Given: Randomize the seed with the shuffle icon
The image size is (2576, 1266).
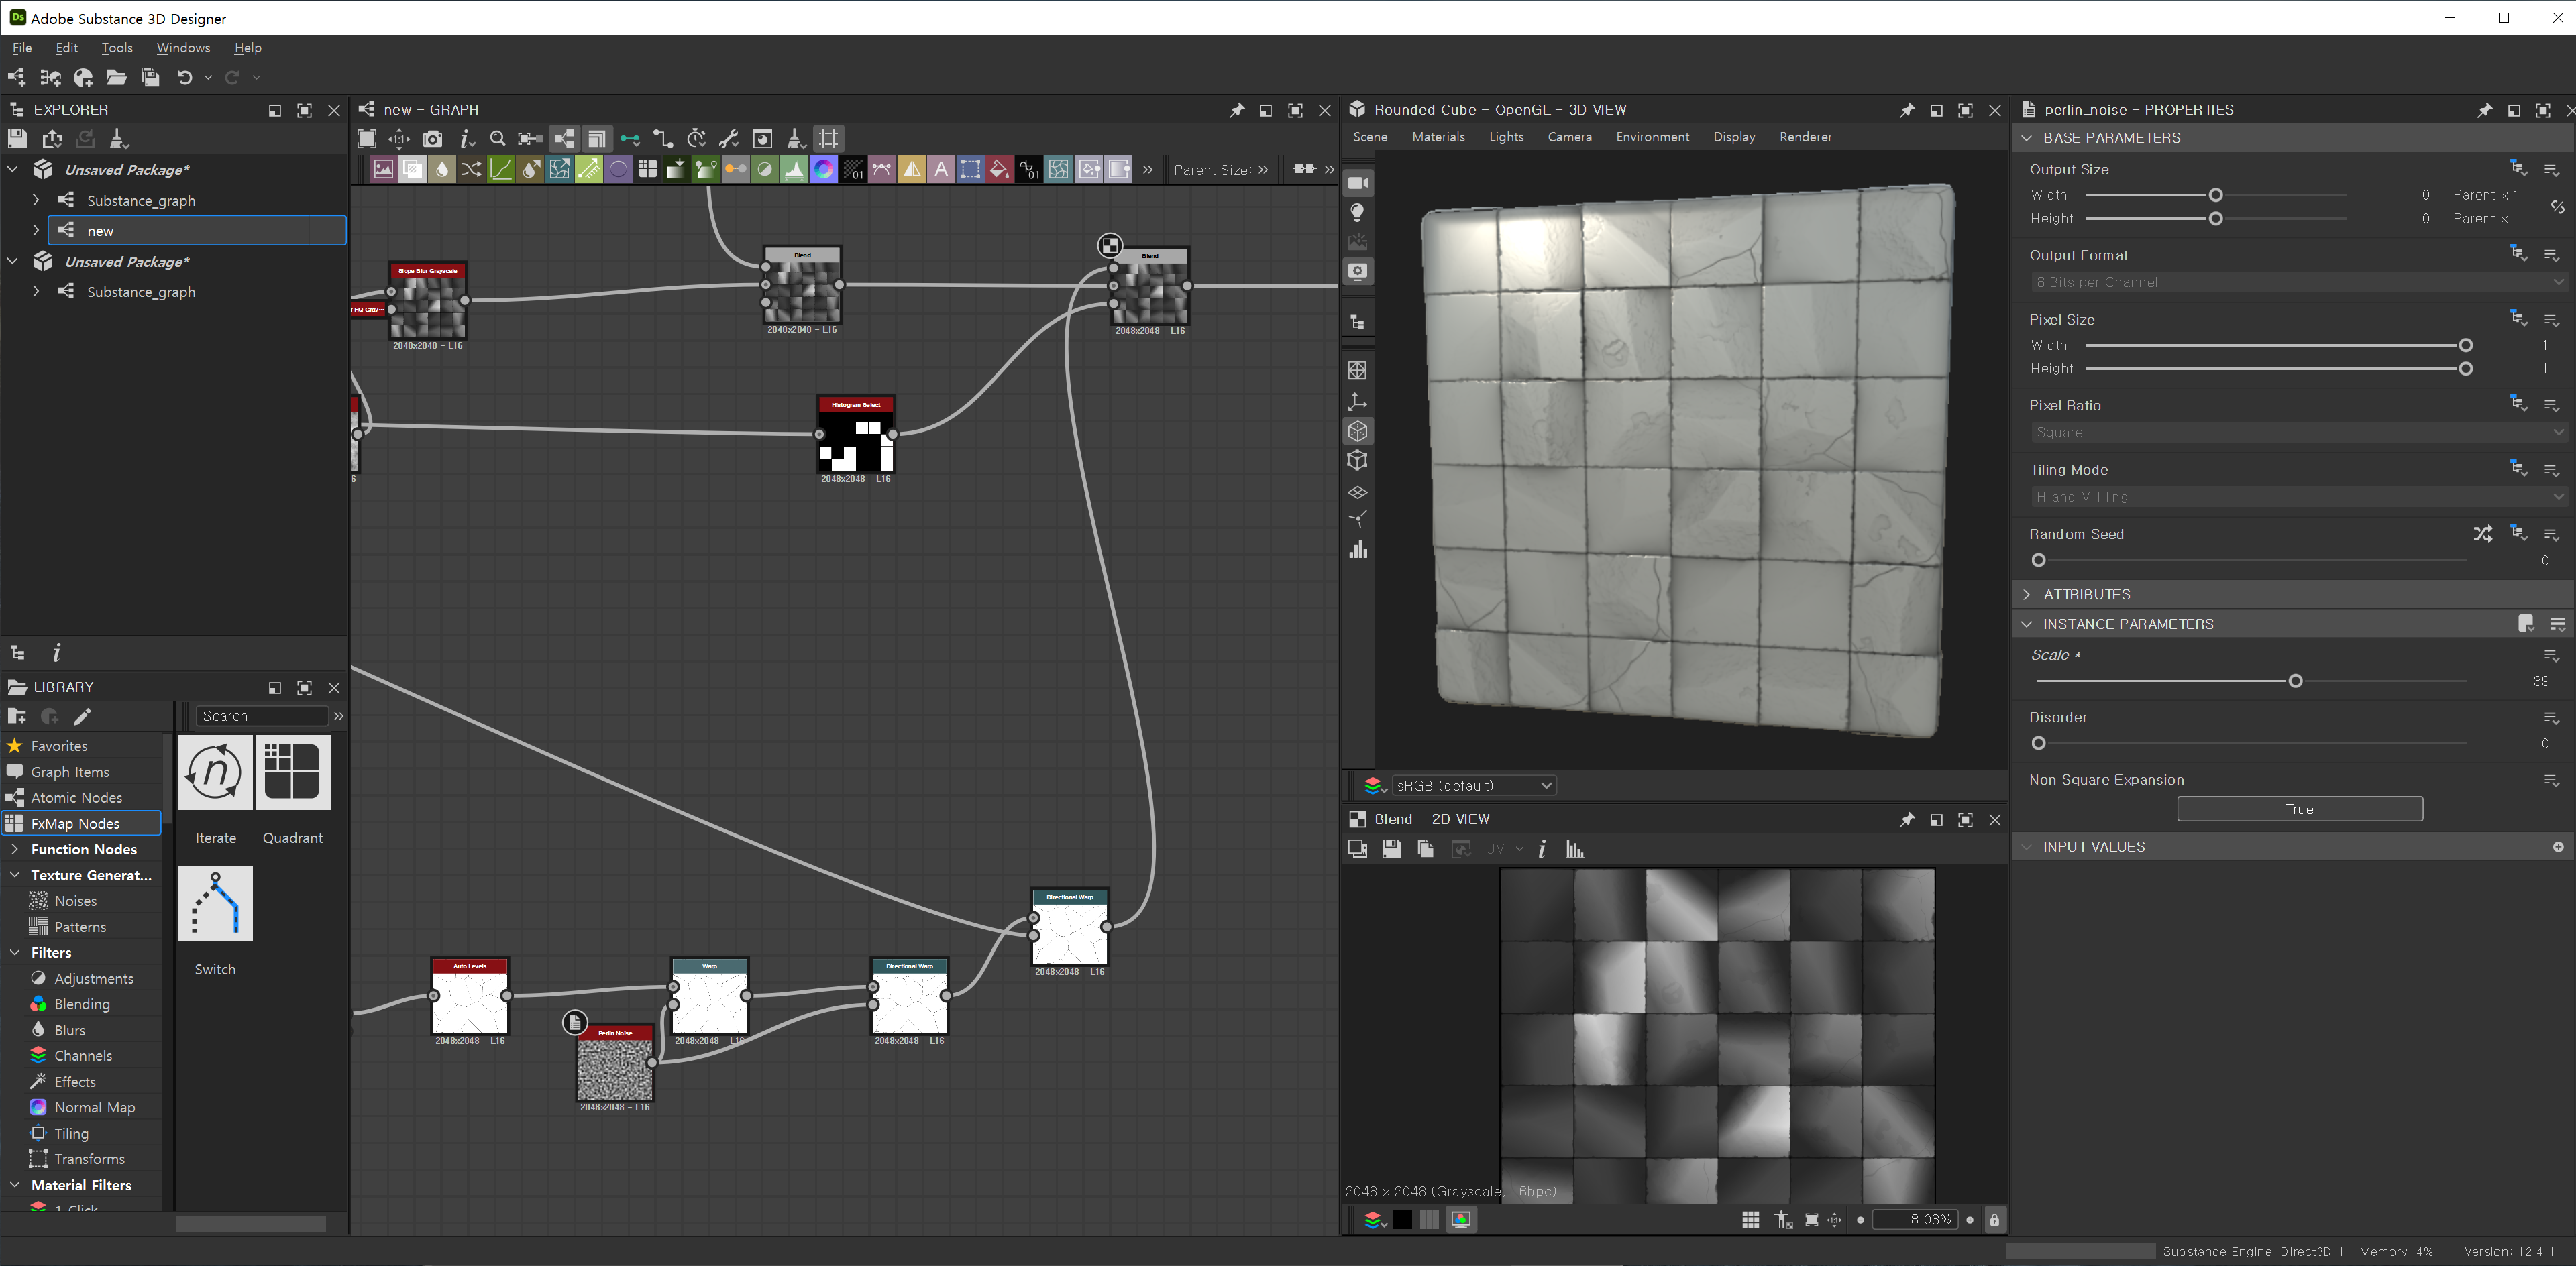Looking at the screenshot, I should (2482, 534).
